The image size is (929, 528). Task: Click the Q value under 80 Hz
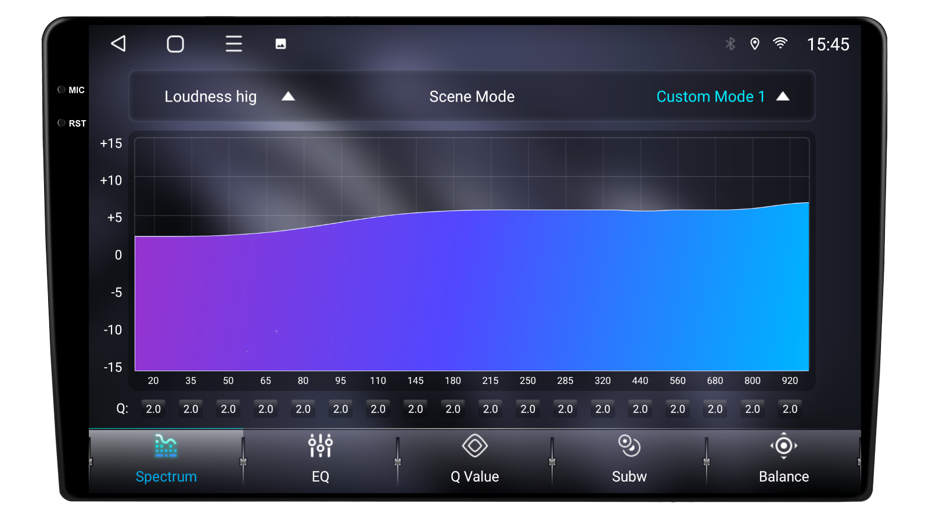point(303,409)
